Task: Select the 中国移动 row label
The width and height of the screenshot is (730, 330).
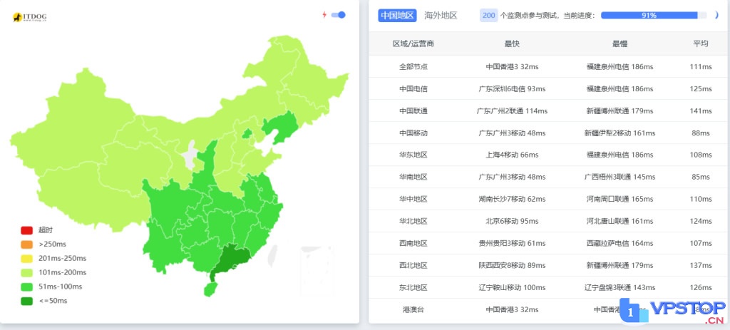Action: pos(413,133)
